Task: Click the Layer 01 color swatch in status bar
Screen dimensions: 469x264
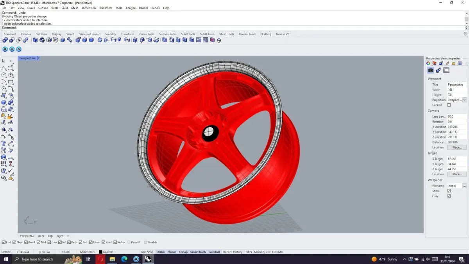Action: 100,252
